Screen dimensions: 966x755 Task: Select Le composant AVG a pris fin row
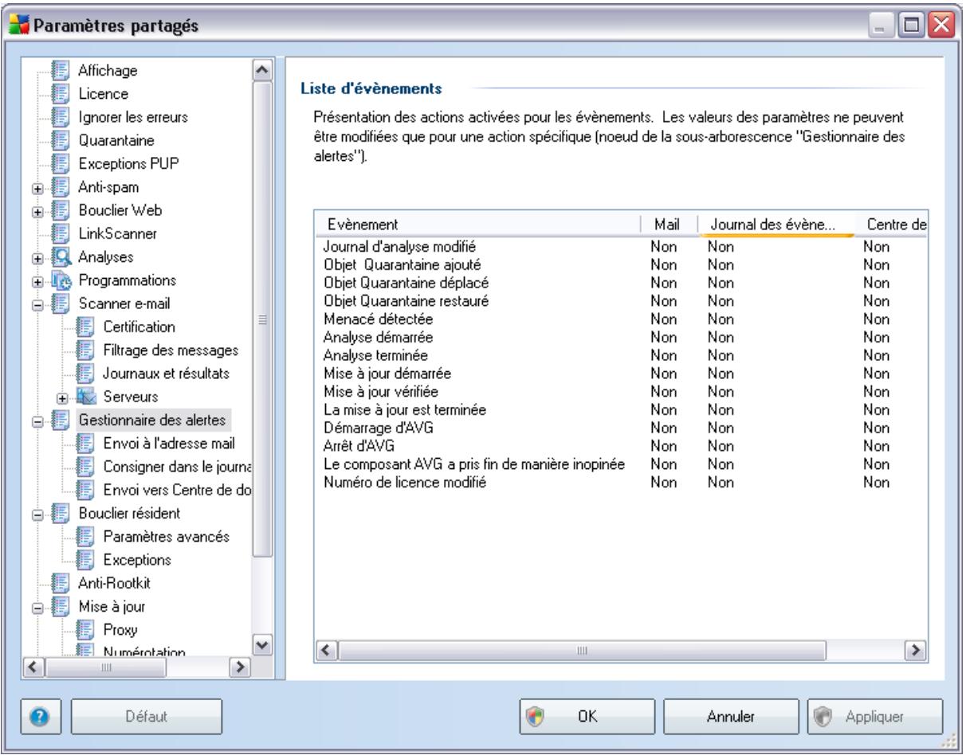[x=619, y=465]
